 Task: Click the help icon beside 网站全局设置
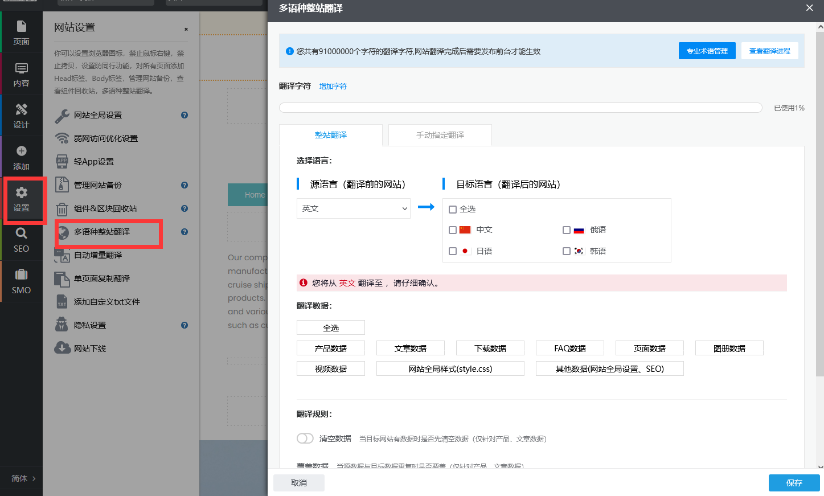(184, 115)
